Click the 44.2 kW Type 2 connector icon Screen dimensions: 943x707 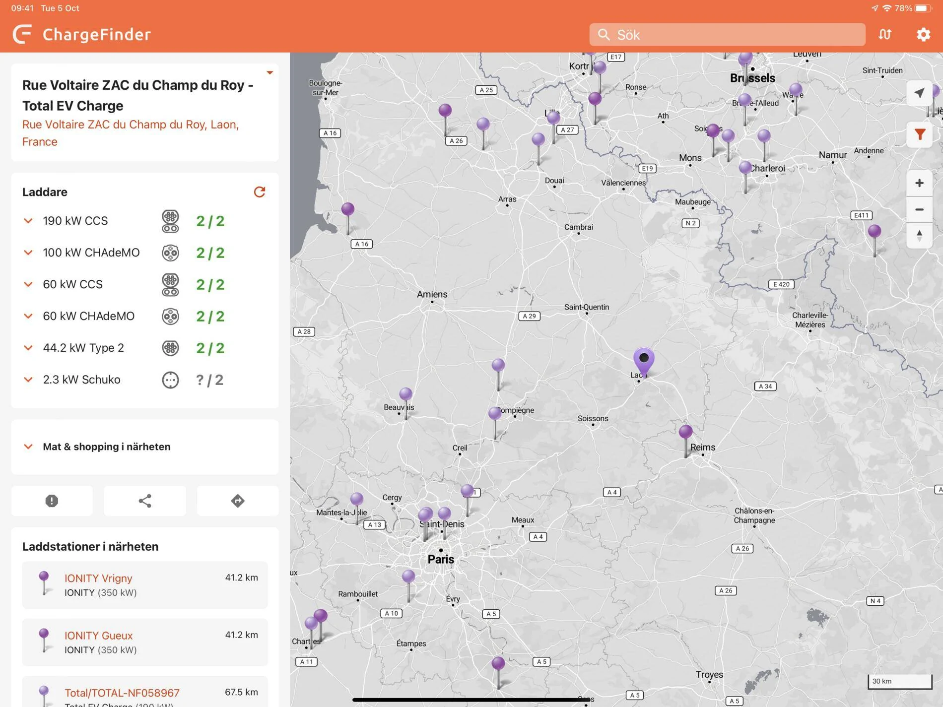170,348
